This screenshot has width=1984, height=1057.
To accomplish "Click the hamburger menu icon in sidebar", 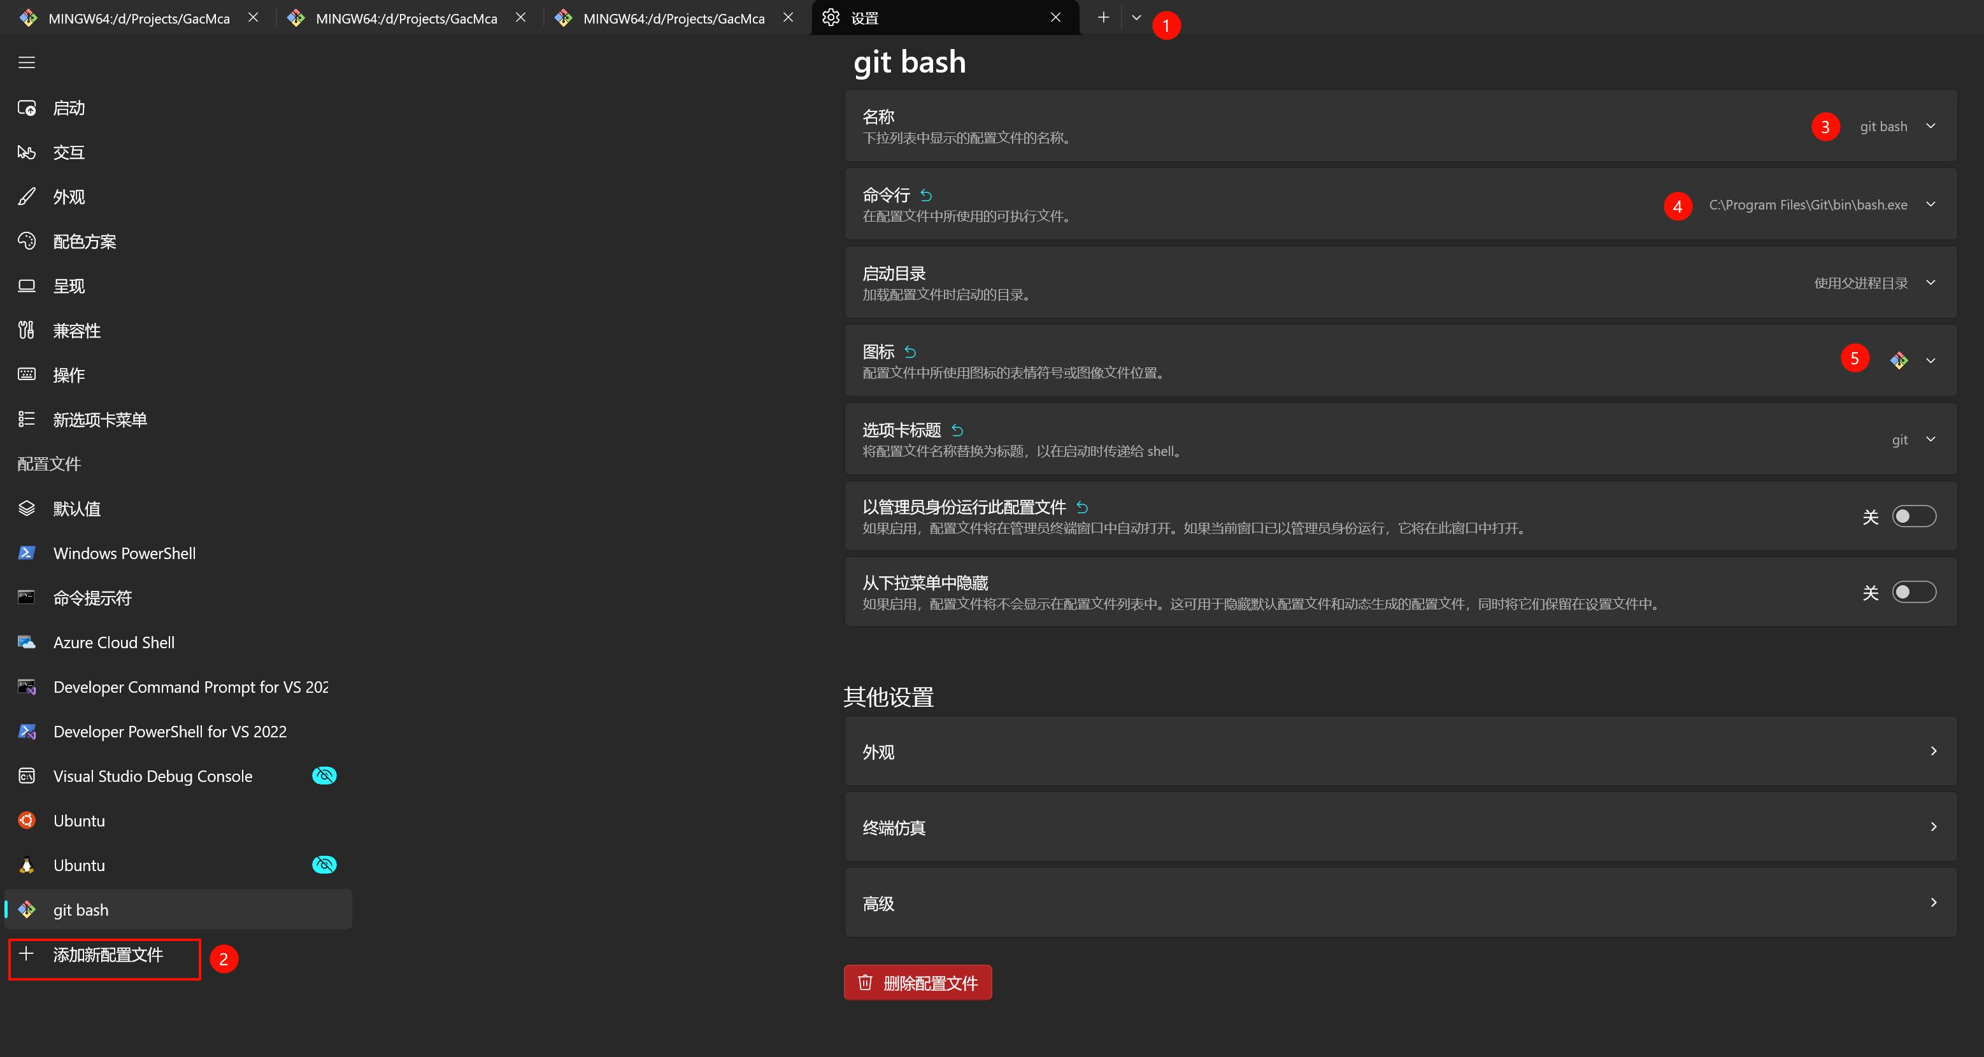I will click(27, 62).
